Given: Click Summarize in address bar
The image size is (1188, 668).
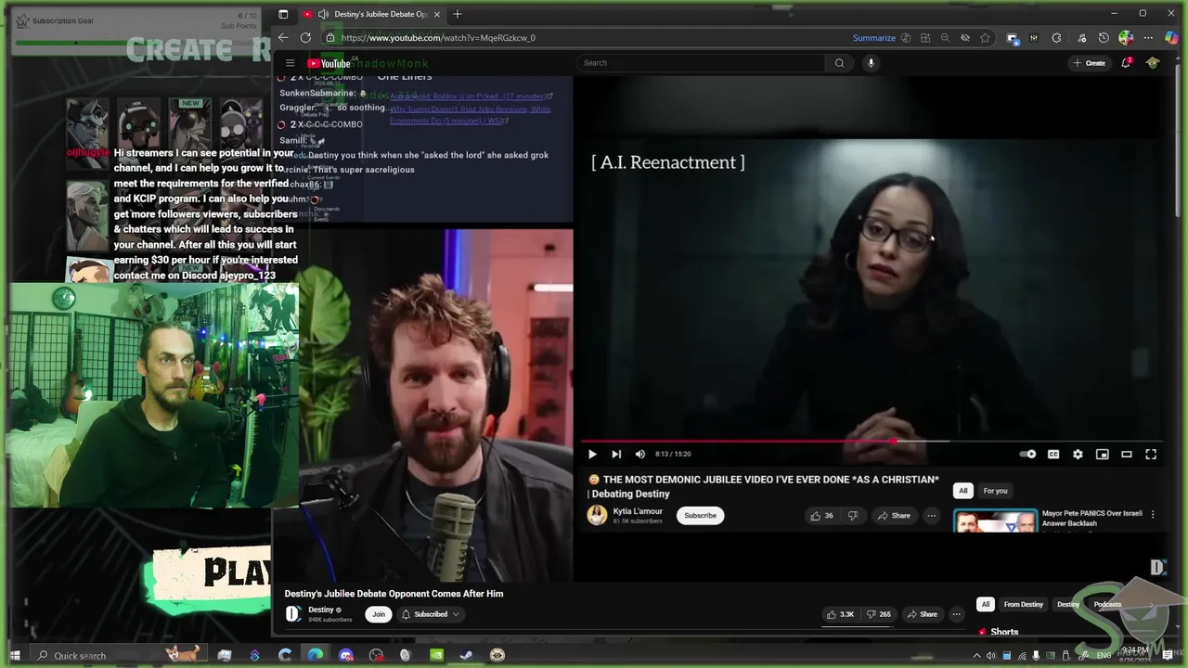Looking at the screenshot, I should (874, 38).
